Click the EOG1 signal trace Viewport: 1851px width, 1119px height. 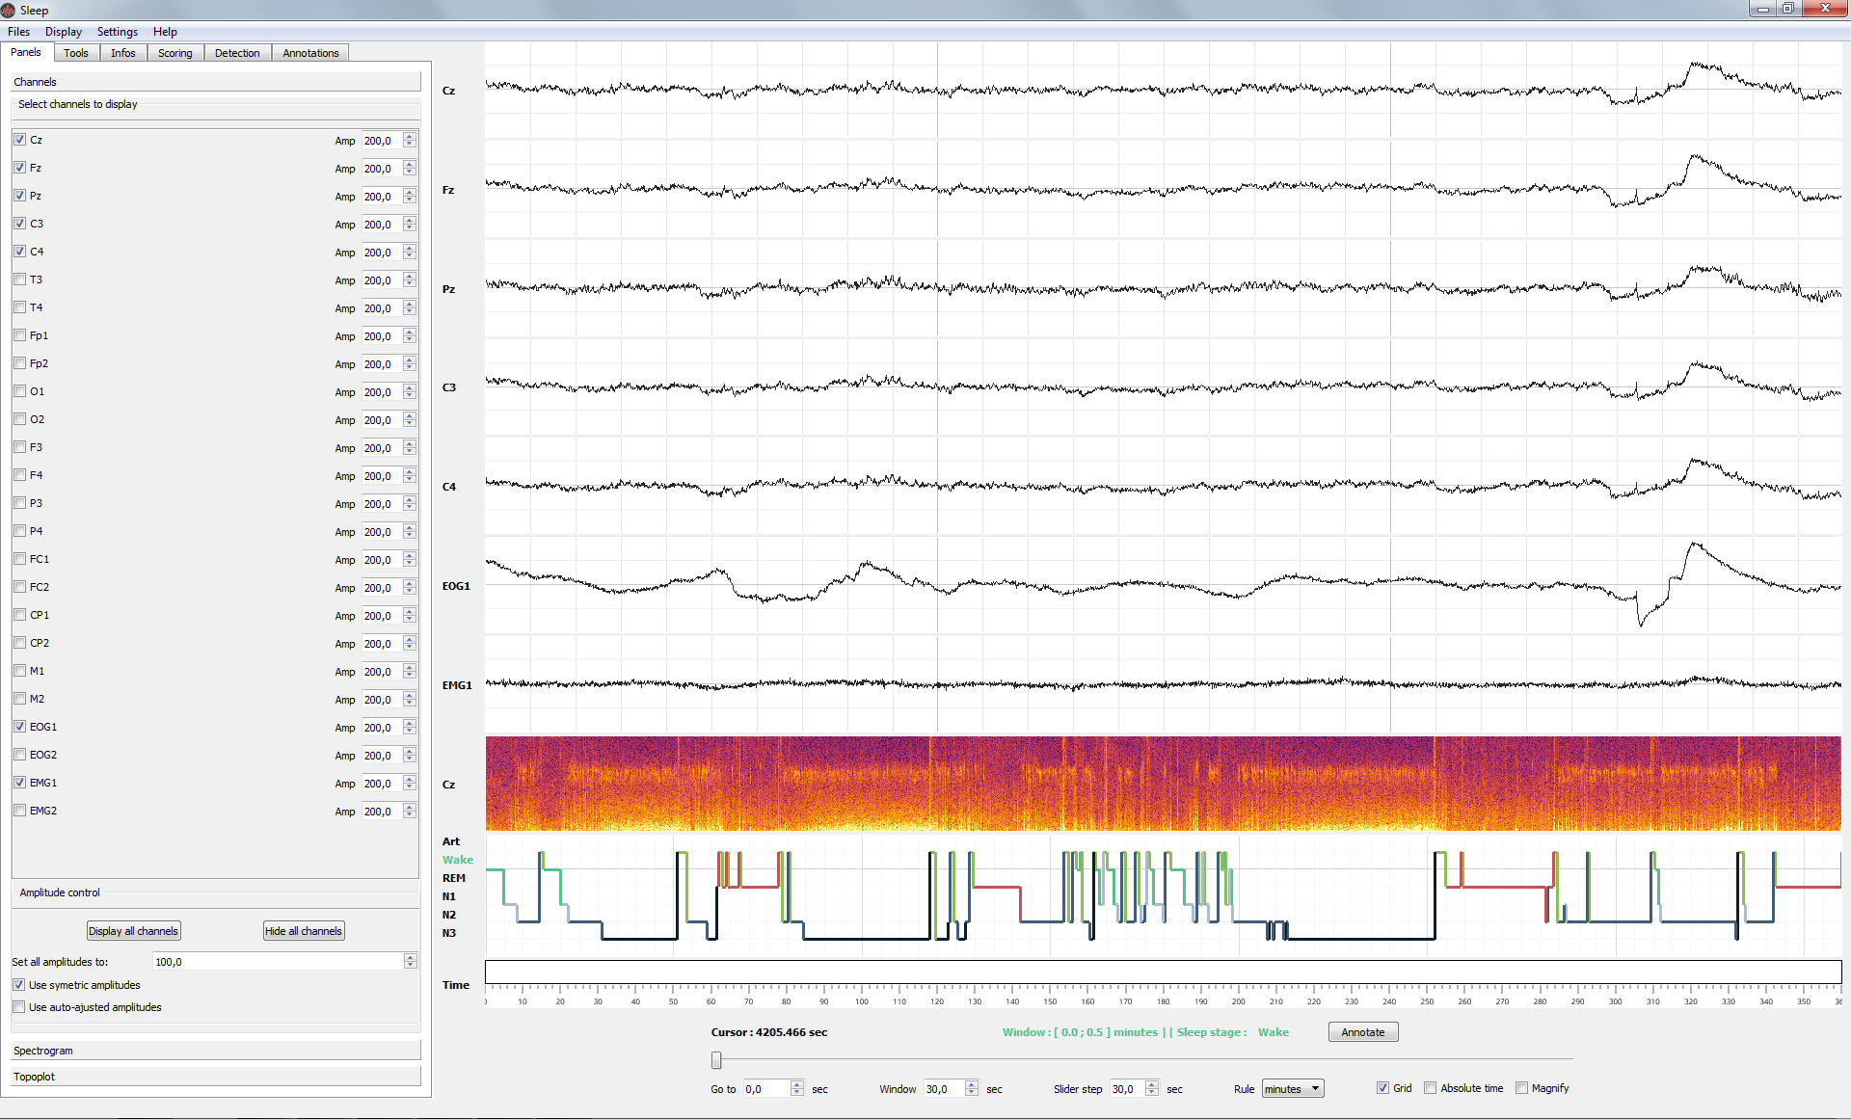point(1163,586)
